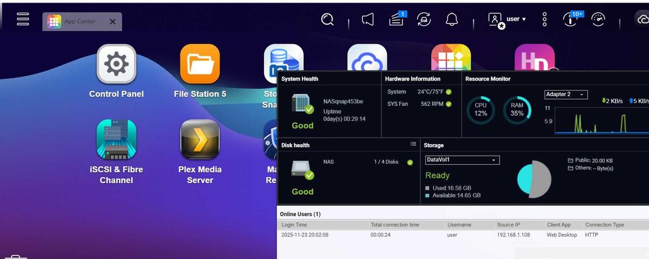Open the user account dropdown
The image size is (649, 259).
click(x=516, y=19)
